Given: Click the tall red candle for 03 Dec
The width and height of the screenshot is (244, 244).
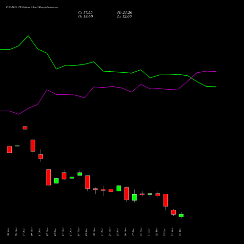Looking at the screenshot, I should pyautogui.click(x=165, y=200).
